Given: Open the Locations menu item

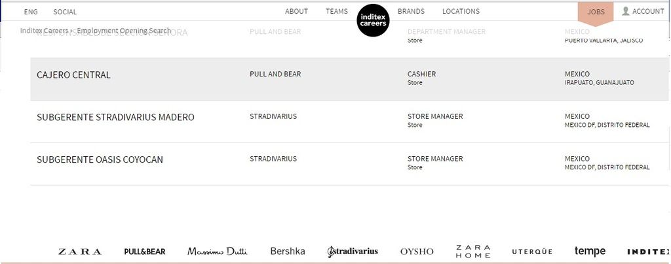Looking at the screenshot, I should coord(461,11).
